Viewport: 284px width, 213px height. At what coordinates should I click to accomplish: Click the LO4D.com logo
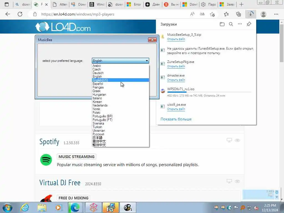(63, 27)
